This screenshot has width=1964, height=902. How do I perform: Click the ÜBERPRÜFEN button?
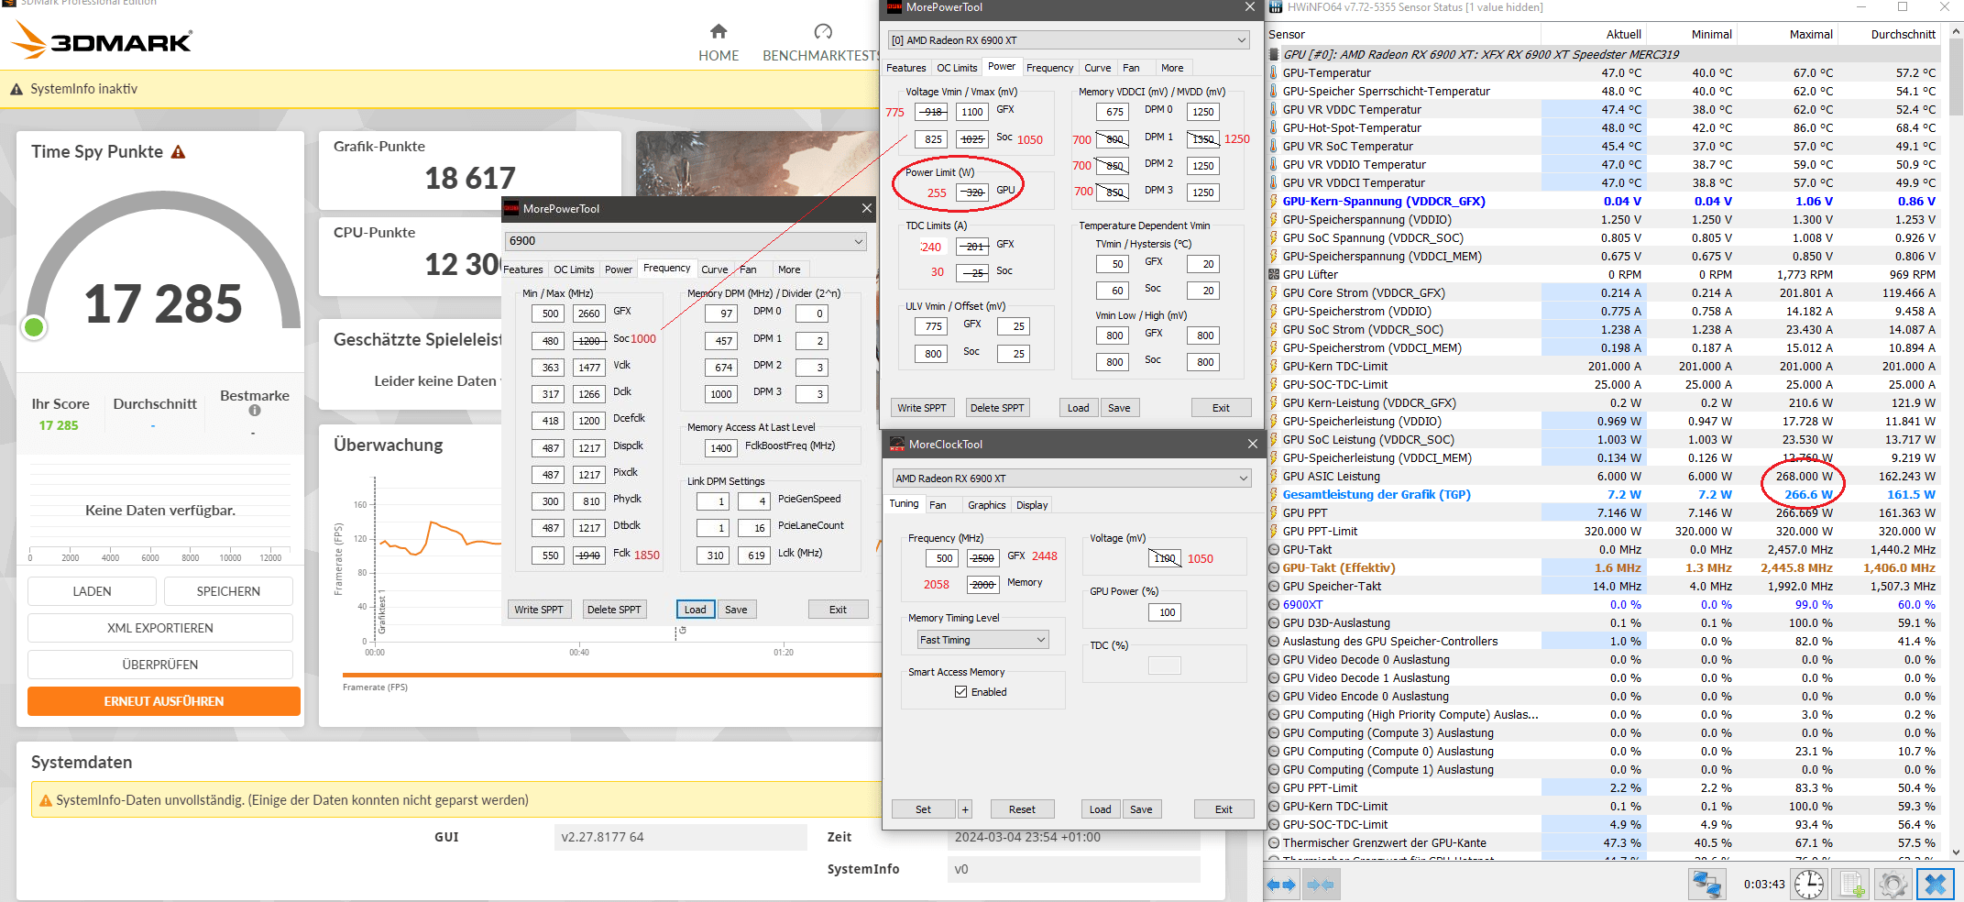(160, 665)
